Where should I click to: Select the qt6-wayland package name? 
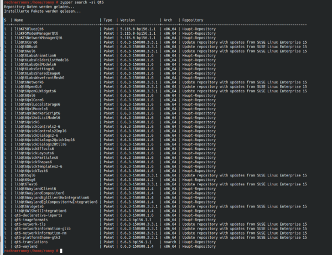pos(26,247)
